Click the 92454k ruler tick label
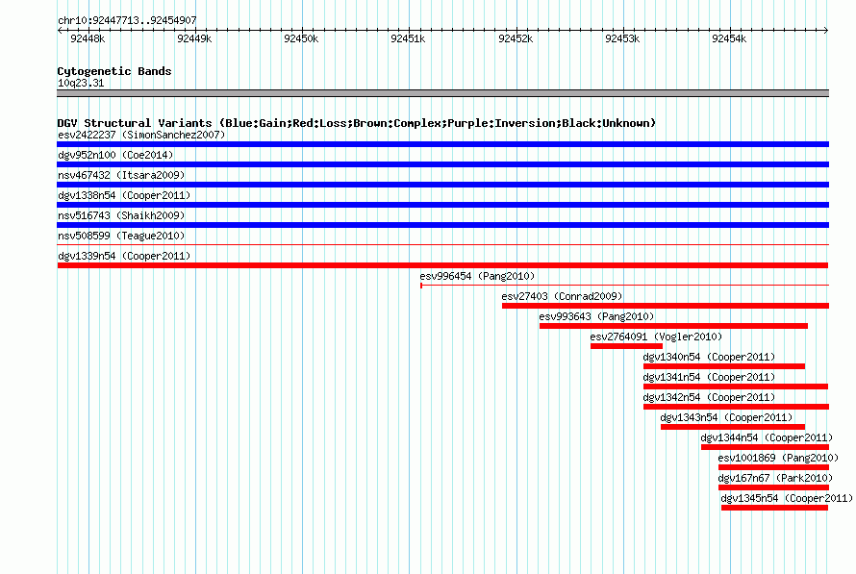 [729, 38]
